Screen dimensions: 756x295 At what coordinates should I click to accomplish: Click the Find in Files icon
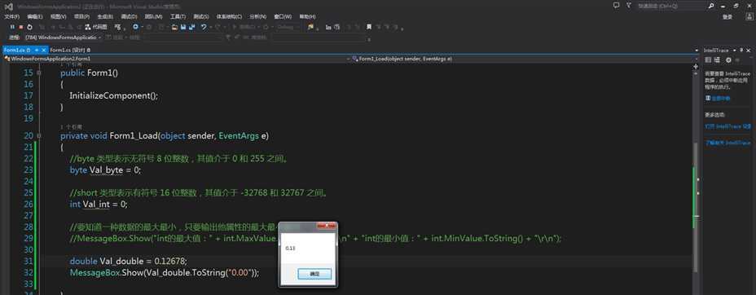pyautogui.click(x=310, y=28)
